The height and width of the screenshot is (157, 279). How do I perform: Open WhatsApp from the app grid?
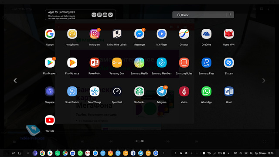pyautogui.click(x=206, y=91)
